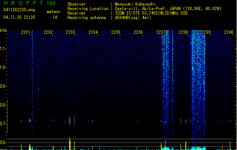Click the date 04.11.26 22:30

pyautogui.click(x=19, y=17)
